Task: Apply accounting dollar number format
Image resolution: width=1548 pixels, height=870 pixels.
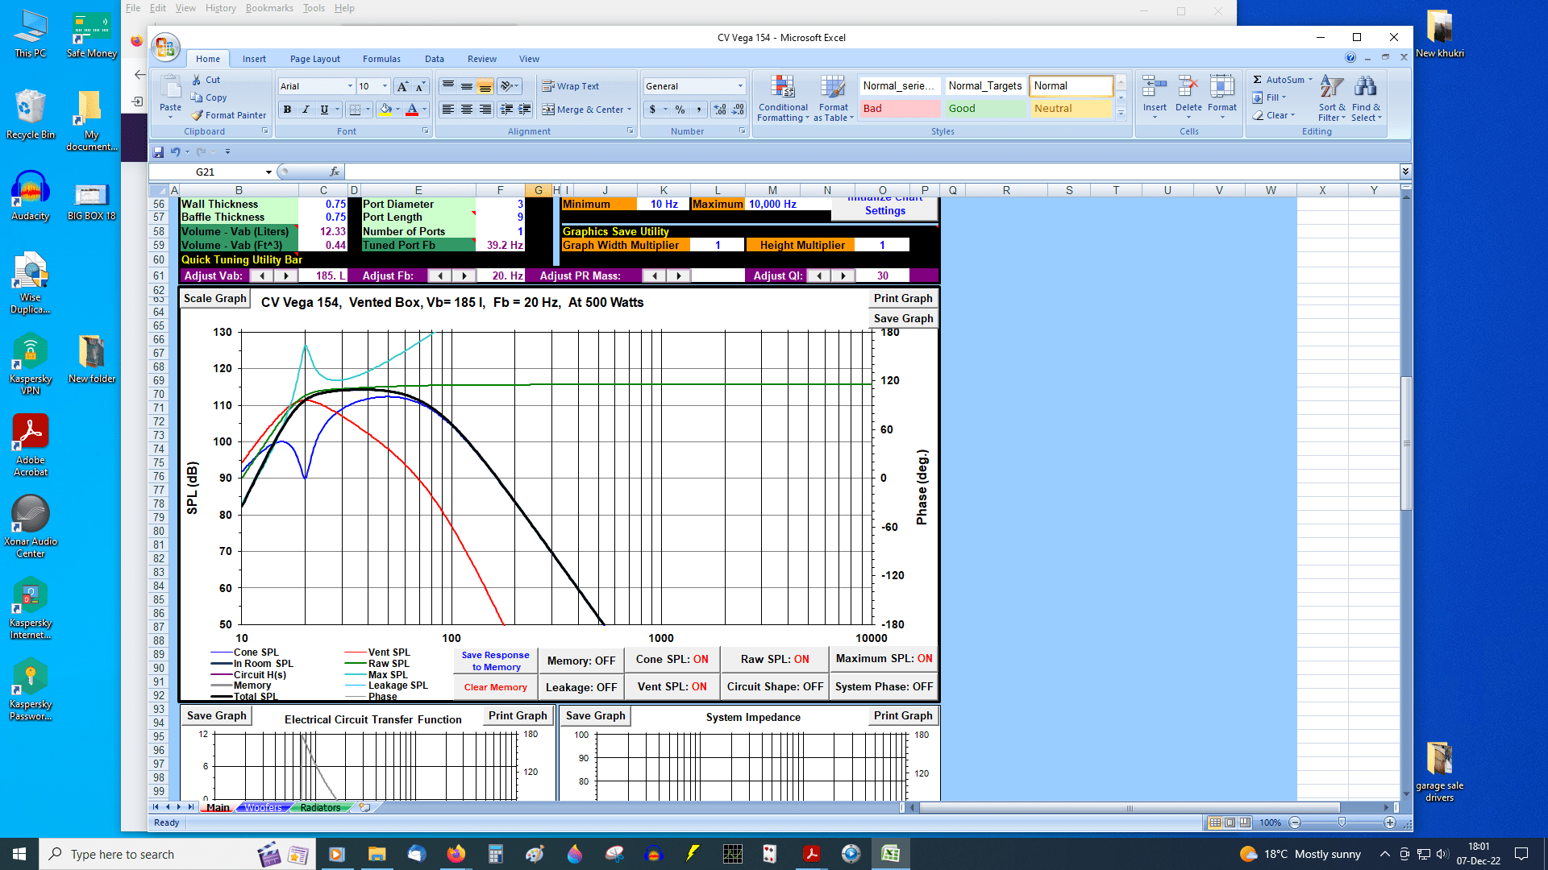Action: coord(652,110)
